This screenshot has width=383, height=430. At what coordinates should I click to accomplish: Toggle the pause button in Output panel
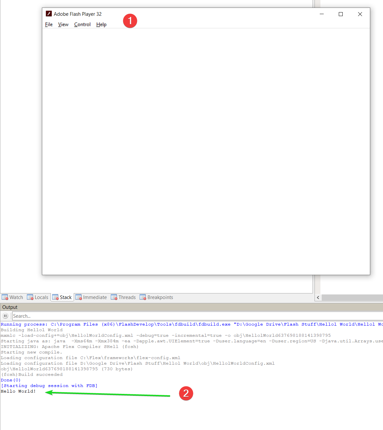pos(6,316)
